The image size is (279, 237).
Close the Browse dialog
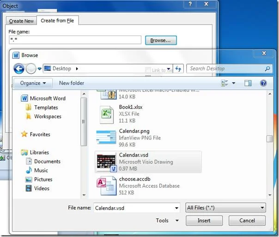pos(264,53)
